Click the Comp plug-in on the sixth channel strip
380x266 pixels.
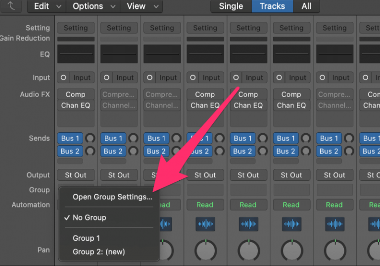291,94
